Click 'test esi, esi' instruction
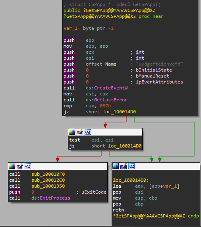The width and height of the screenshot is (201, 227). 91,140
